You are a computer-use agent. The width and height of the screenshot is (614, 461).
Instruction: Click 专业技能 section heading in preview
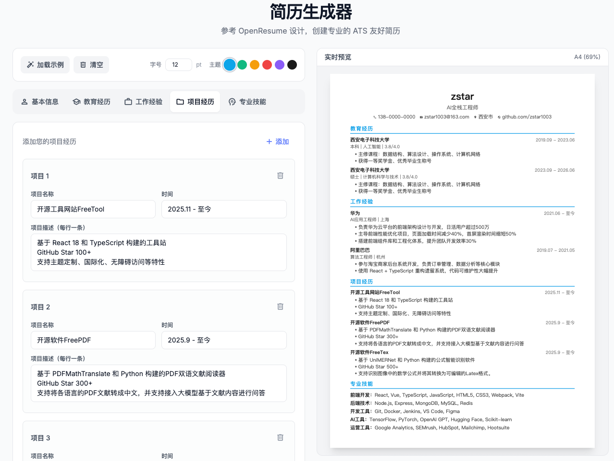361,384
